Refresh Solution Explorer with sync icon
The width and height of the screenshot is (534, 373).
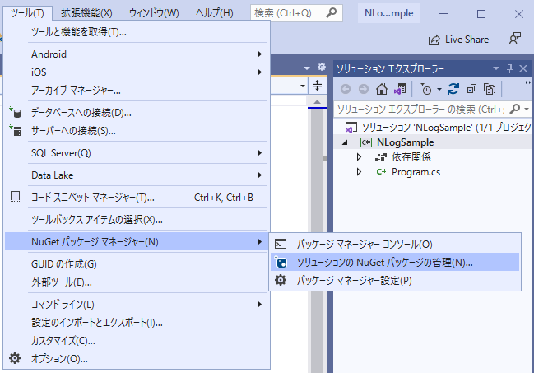(x=453, y=89)
